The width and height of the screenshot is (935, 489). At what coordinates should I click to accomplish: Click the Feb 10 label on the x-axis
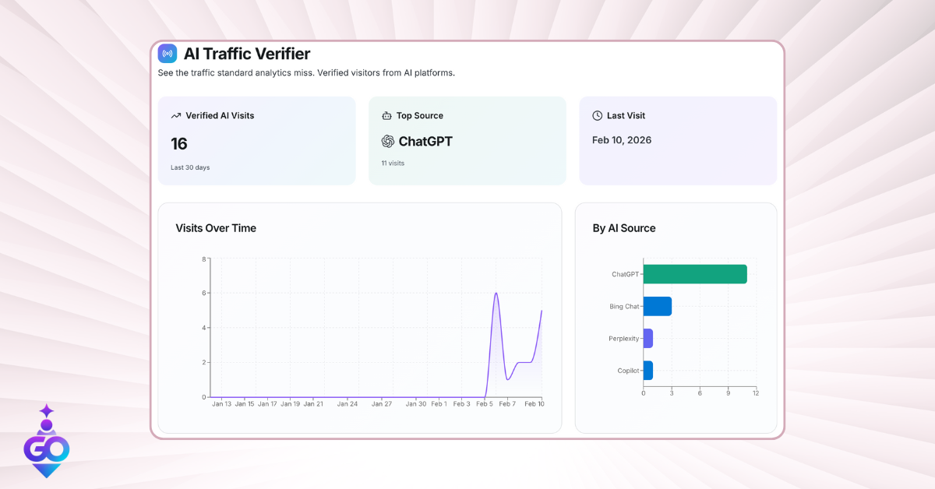(x=534, y=404)
